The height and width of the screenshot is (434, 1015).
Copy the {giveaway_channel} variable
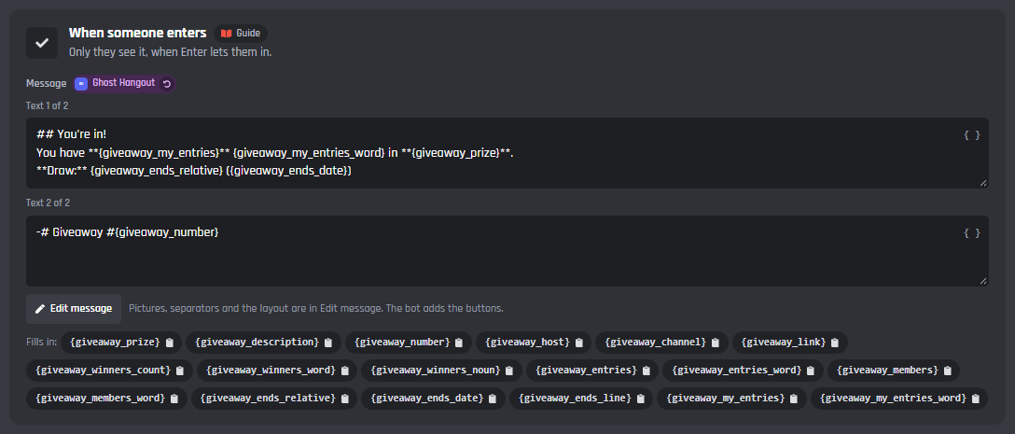(x=661, y=342)
